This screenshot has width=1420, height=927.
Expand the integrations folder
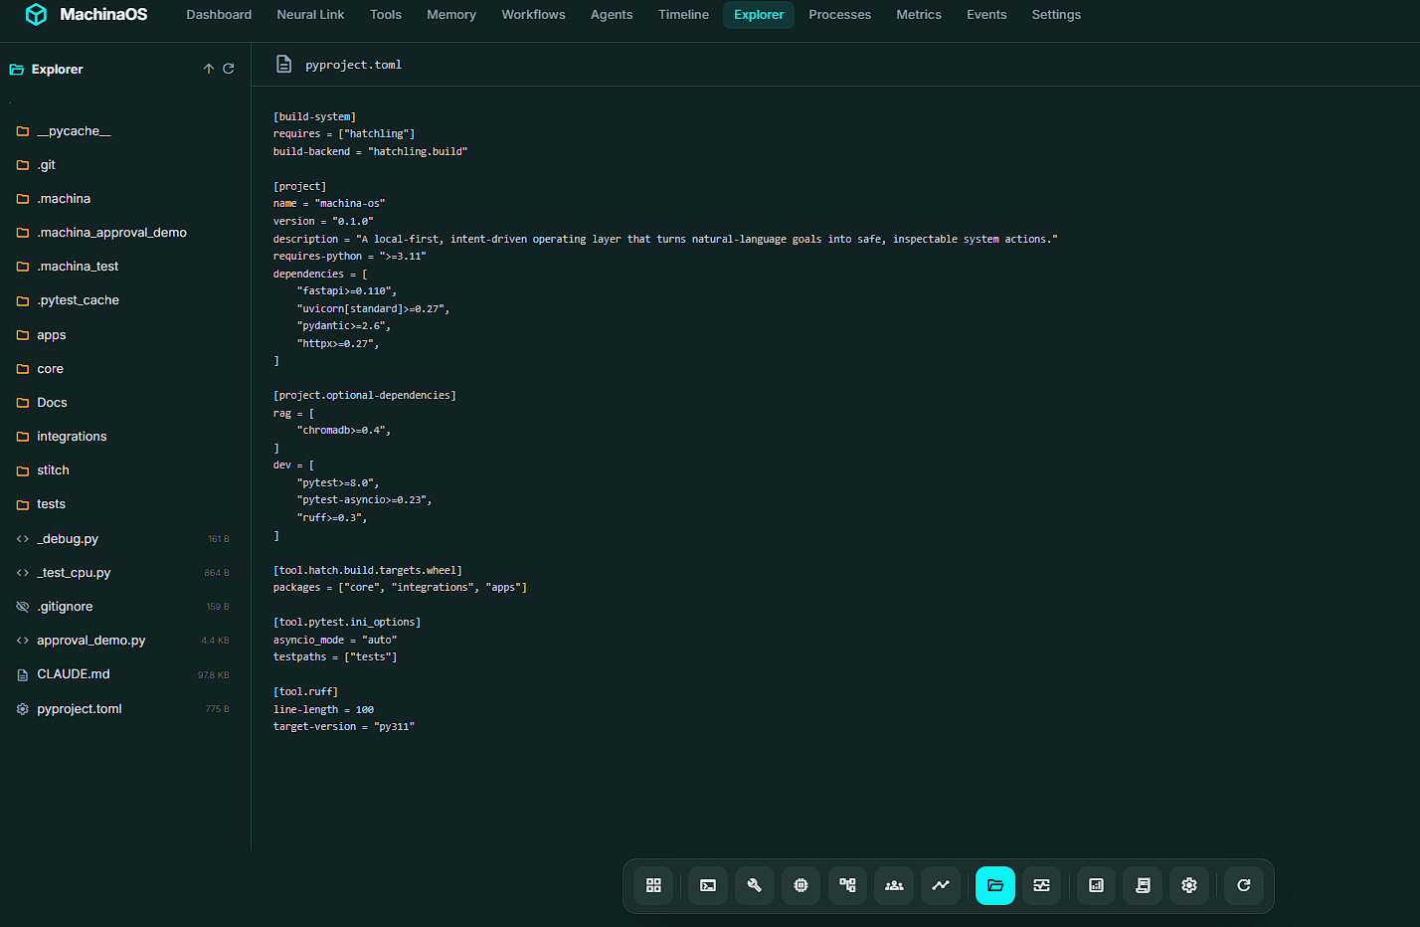(72, 437)
